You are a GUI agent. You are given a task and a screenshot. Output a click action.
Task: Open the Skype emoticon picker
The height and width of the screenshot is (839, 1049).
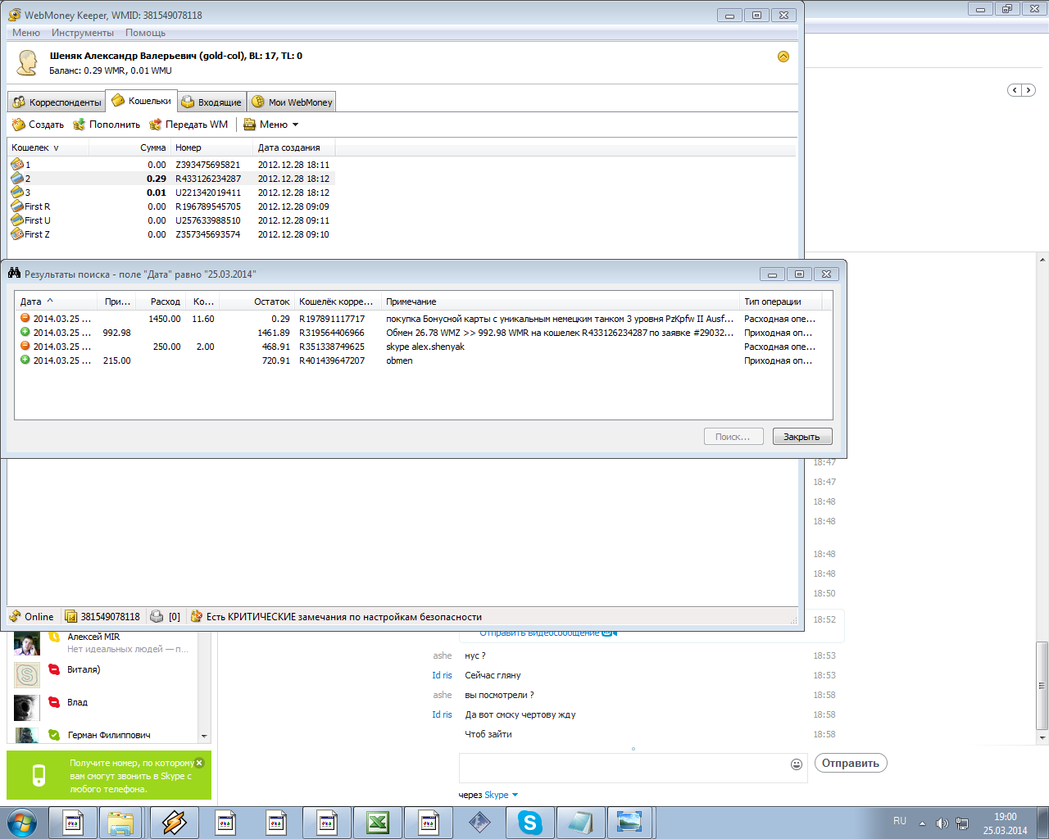tap(797, 764)
